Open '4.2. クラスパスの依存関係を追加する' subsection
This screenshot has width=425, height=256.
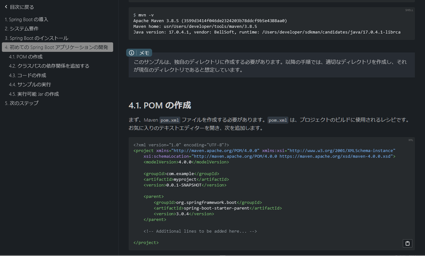pyautogui.click(x=49, y=66)
